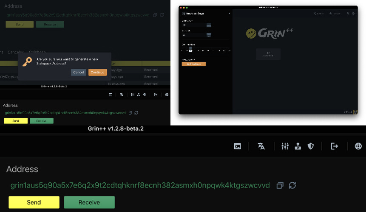Click the console icon in the middle-left panel toolbar

coord(111,95)
